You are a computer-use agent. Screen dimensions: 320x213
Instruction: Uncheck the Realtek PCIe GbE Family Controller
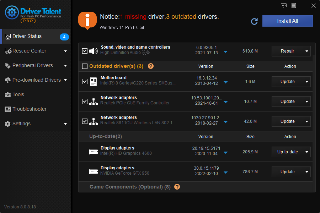(x=85, y=101)
